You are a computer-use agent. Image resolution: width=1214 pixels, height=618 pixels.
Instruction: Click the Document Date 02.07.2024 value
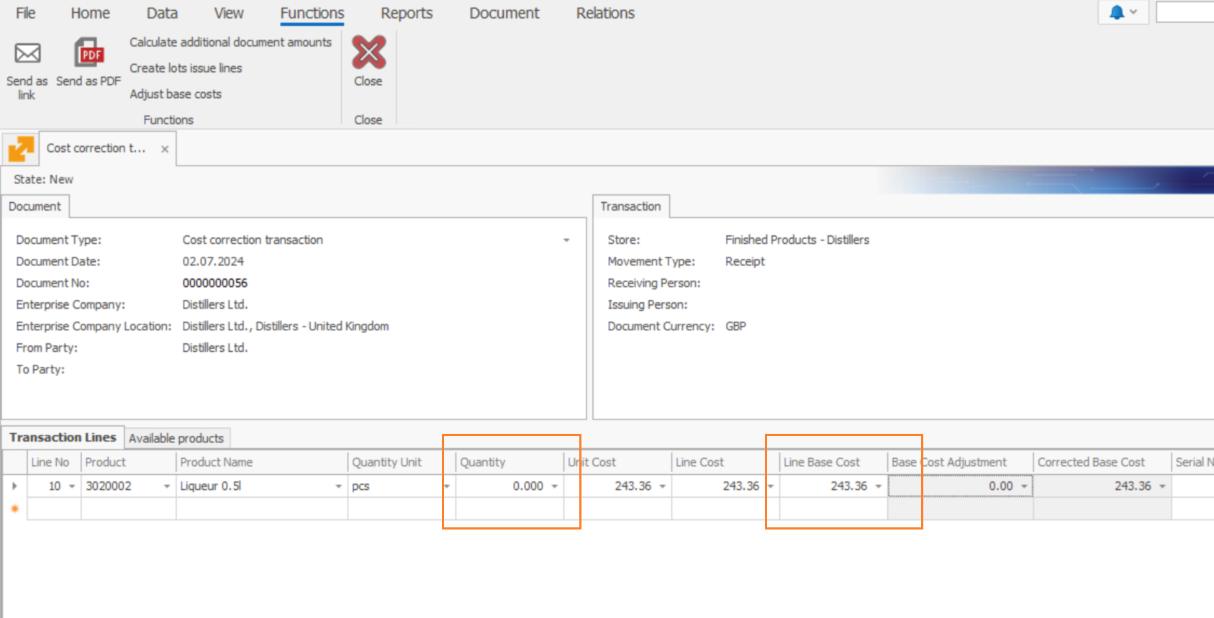(x=213, y=262)
